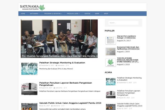
Task: Click the necktie thumbnail in main list
Action: [x=29, y=89]
